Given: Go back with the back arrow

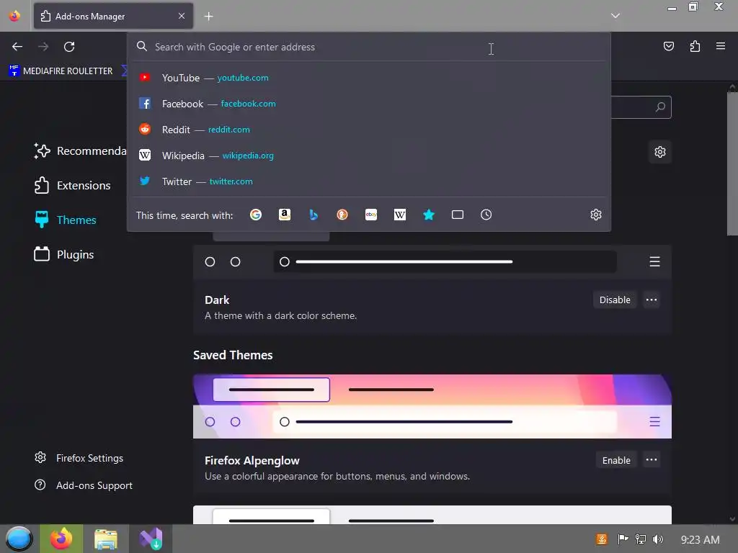Looking at the screenshot, I should coord(17,47).
